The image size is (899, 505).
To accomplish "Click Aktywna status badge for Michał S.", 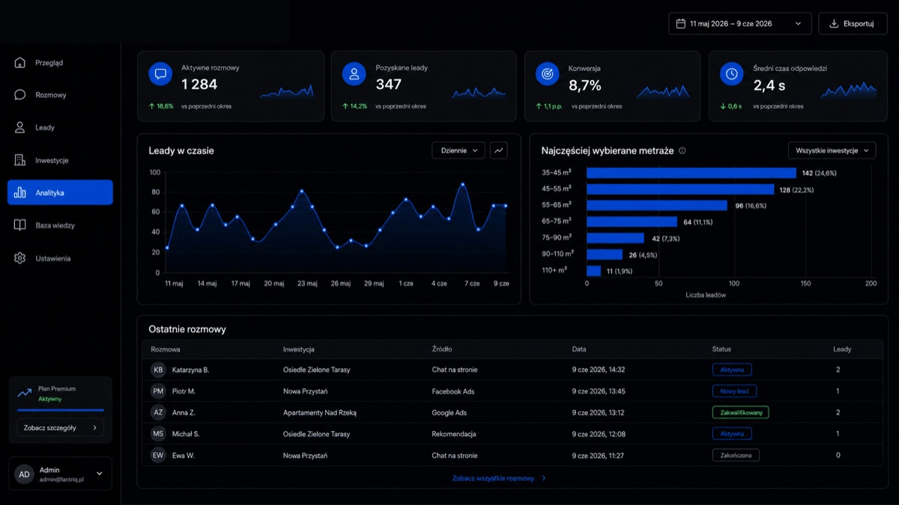I will (x=732, y=434).
